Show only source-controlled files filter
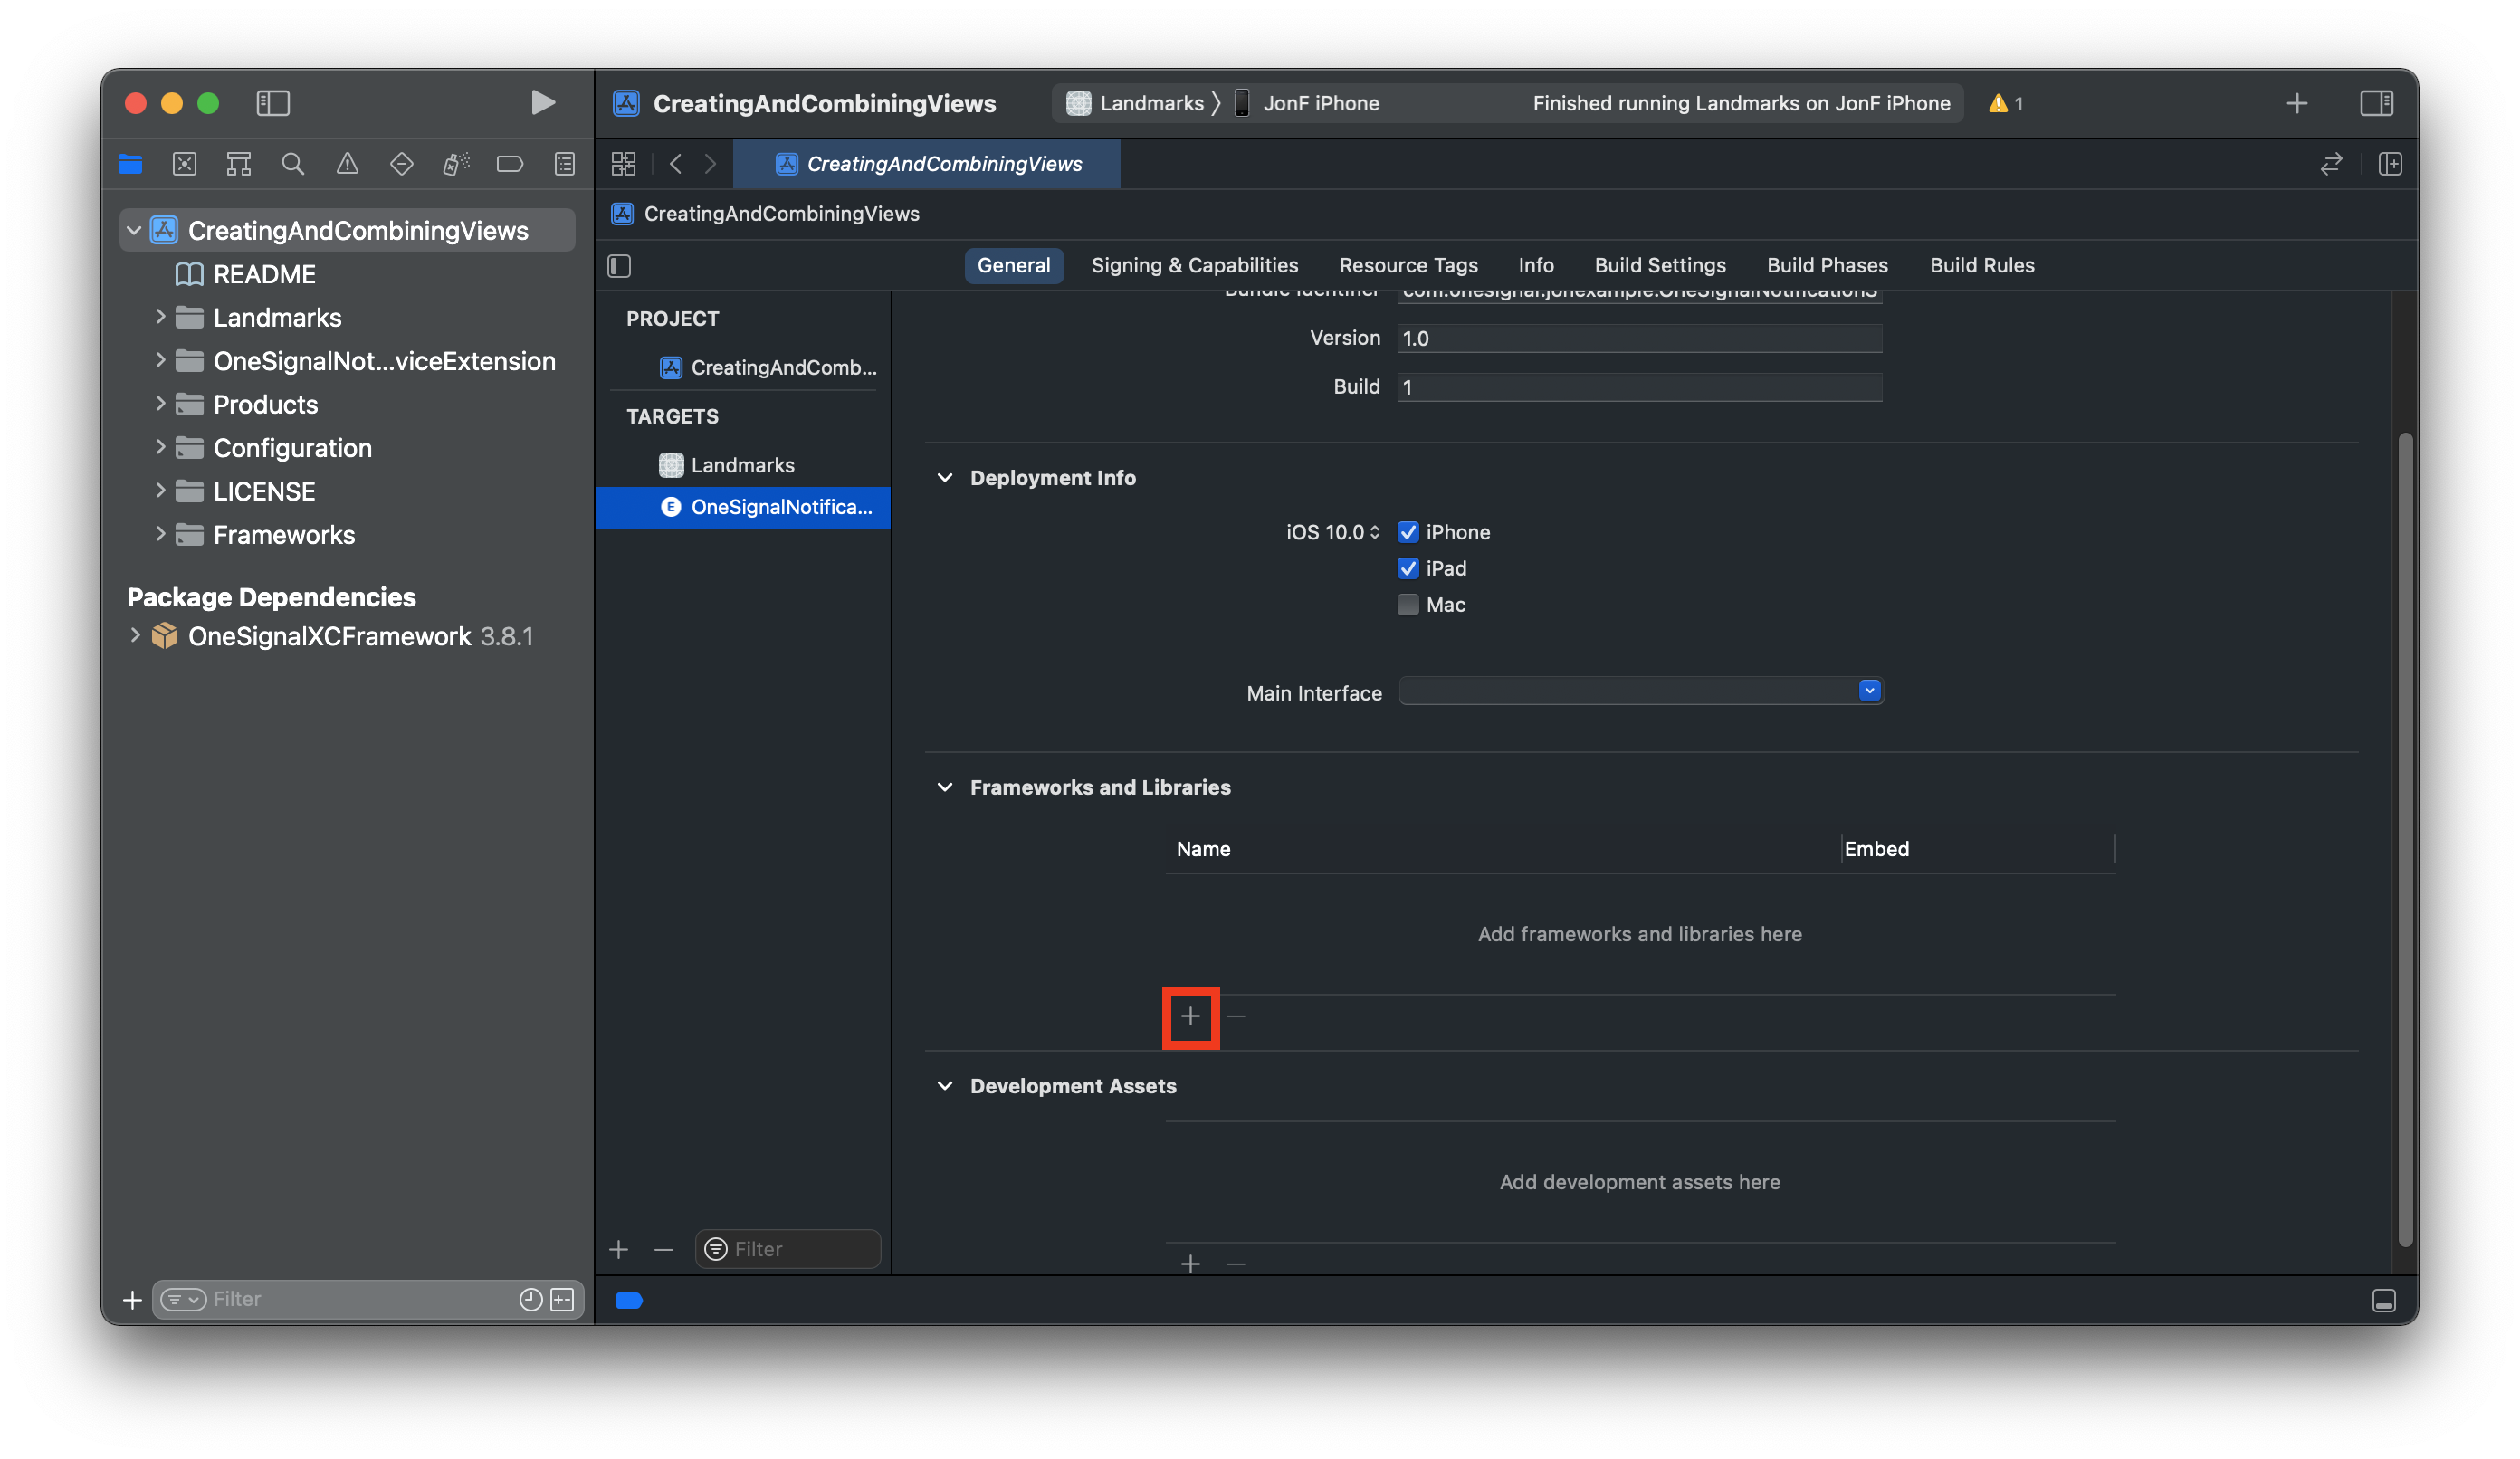This screenshot has width=2520, height=1459. (x=563, y=1299)
